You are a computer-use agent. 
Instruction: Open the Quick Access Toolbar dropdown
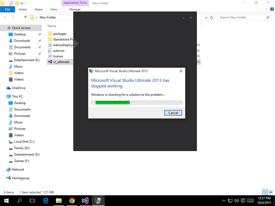point(22,3)
